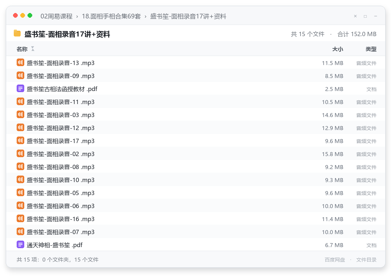This screenshot has height=276, width=391.
Task: Select file 盛书笙-面相录音-13 .mp3
Action: (196, 63)
